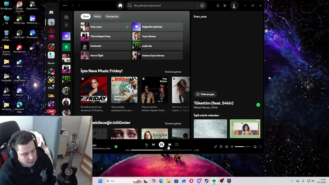Open Cheat Engine desktop shortcut

click(20, 77)
